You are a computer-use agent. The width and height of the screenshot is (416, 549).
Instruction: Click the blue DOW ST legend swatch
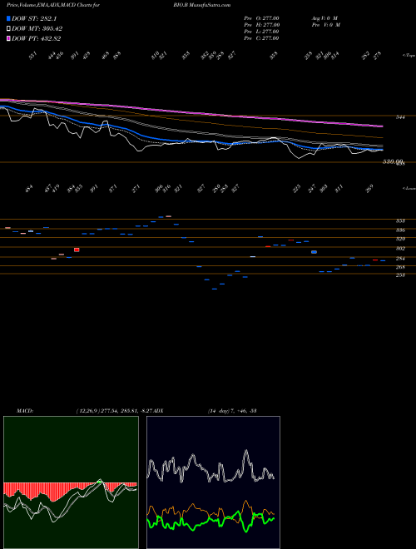tap(8, 18)
